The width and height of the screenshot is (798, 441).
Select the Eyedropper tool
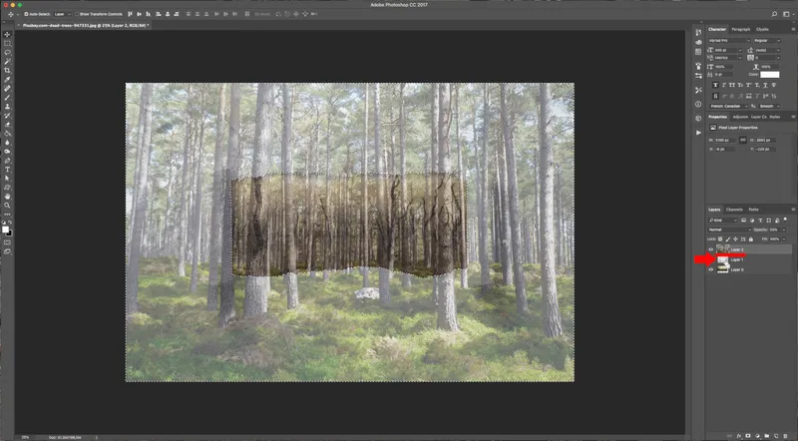[7, 80]
